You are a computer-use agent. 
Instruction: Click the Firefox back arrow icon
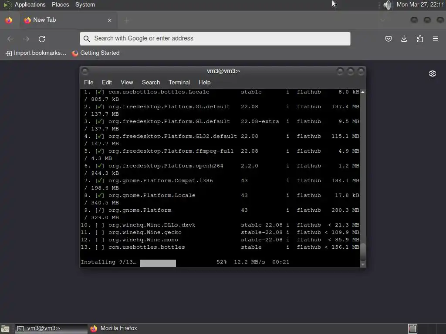click(10, 39)
